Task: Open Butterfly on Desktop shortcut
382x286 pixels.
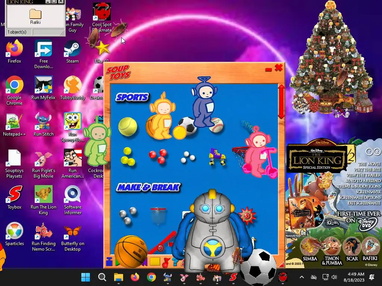Action: [73, 238]
